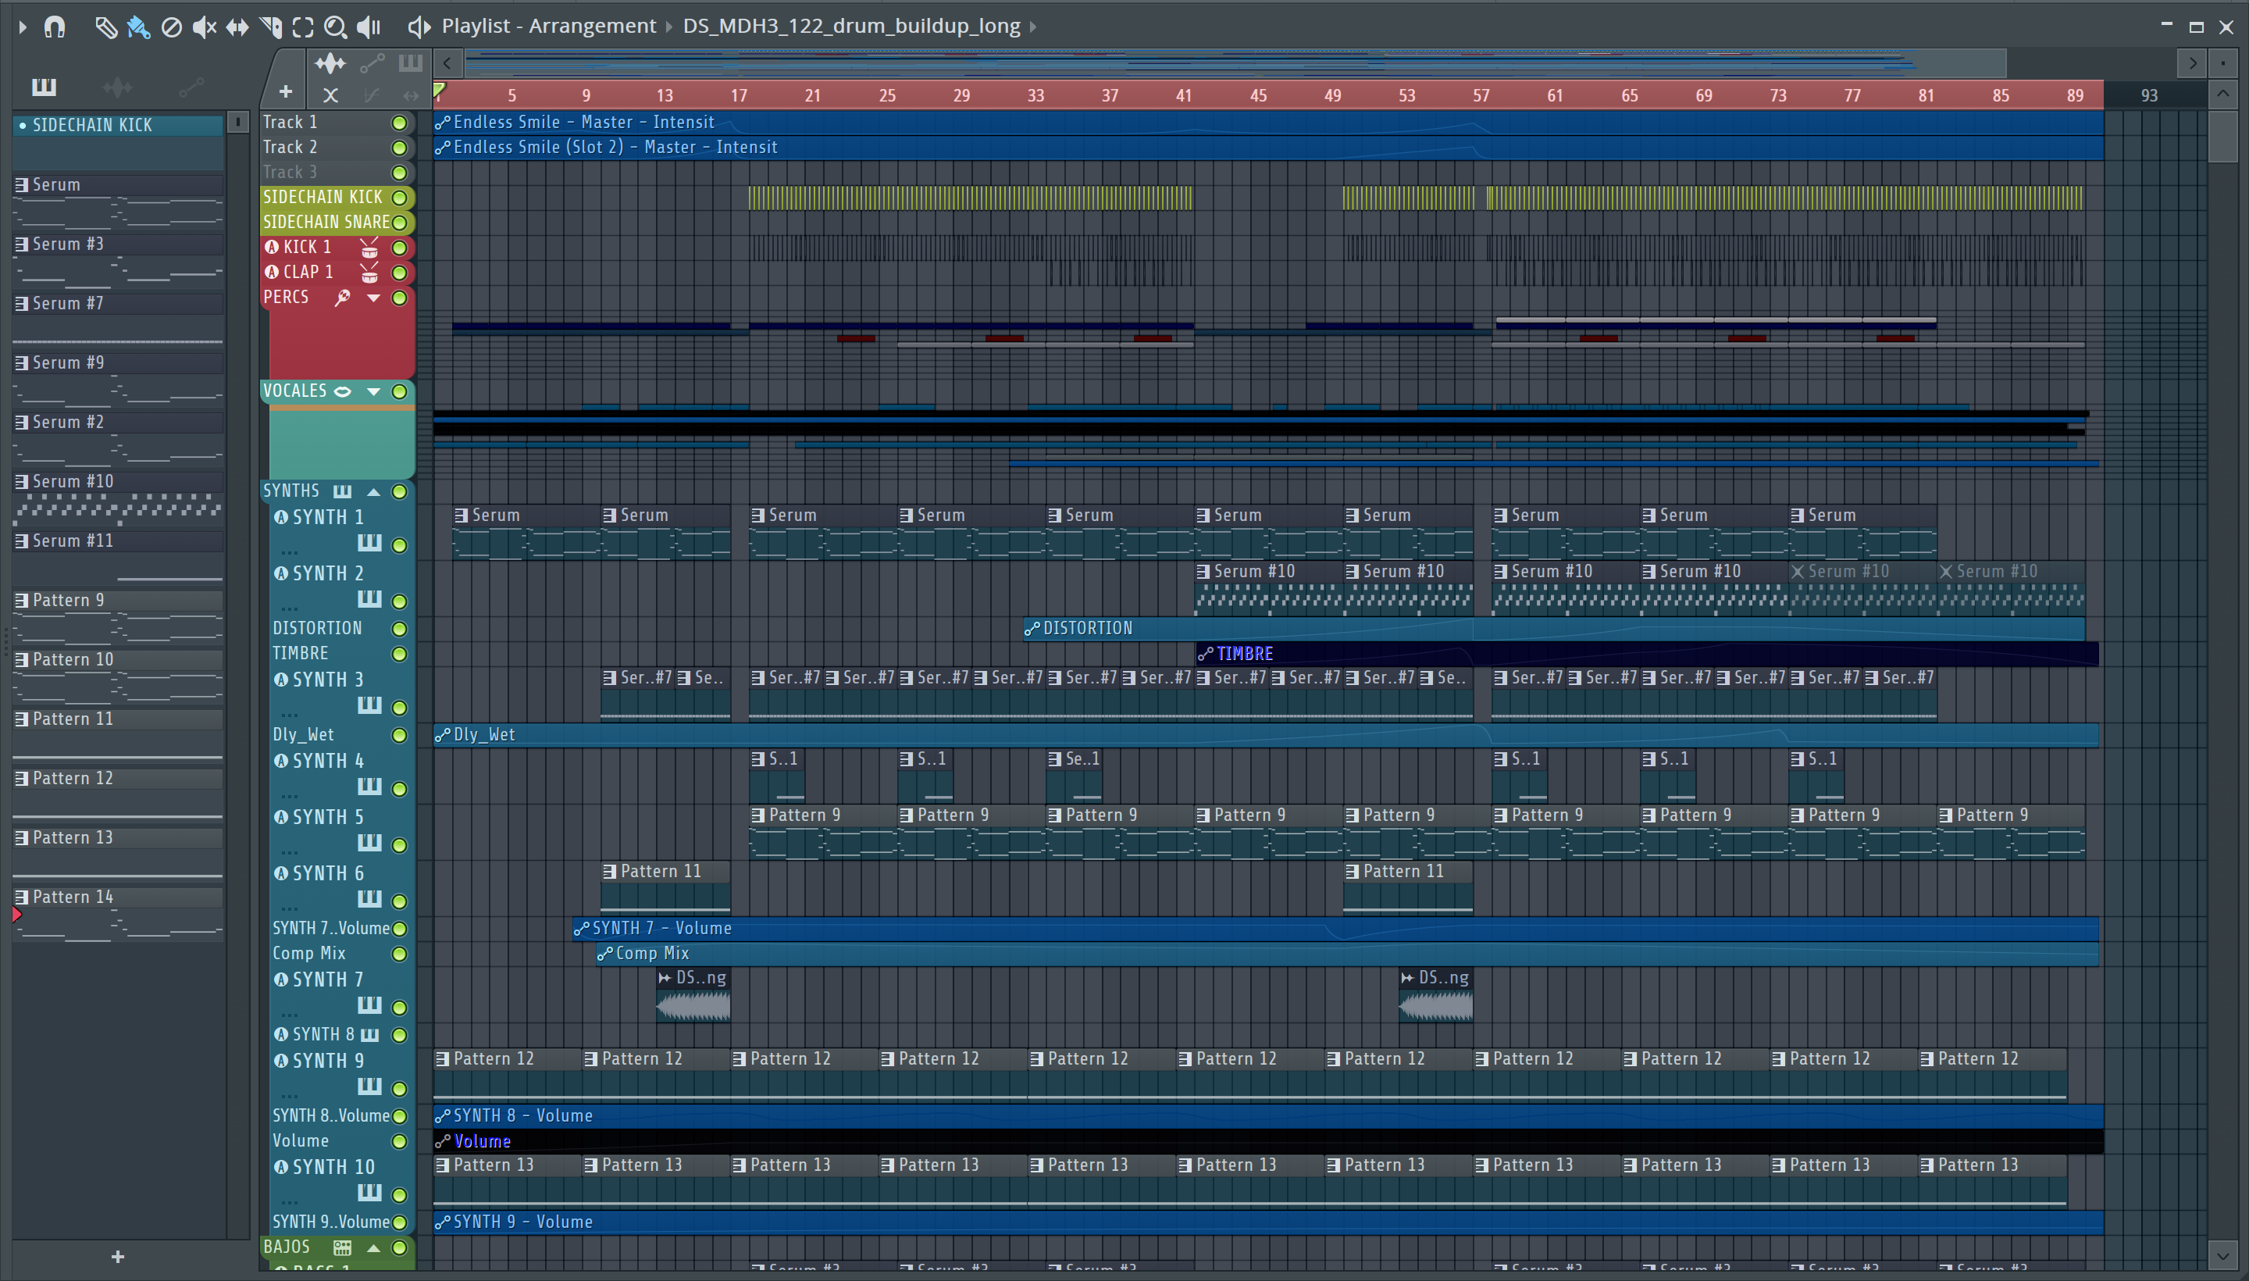Mute the KICK 1 track

coord(399,248)
